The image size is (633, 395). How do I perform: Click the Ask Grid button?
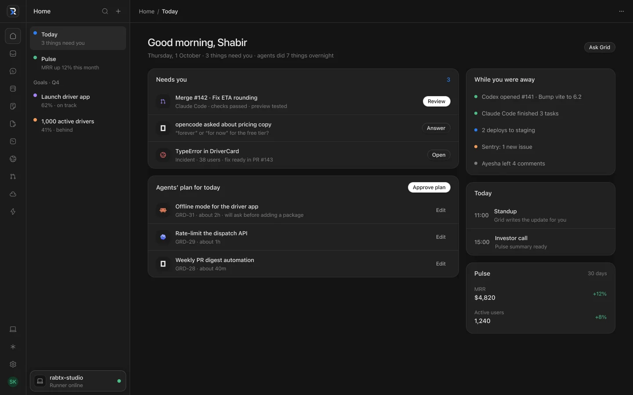coord(600,47)
